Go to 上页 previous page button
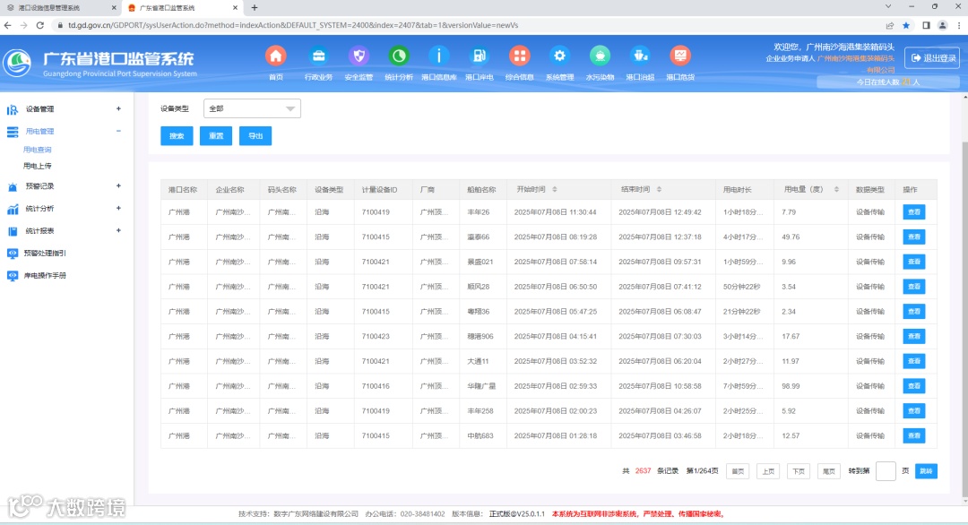This screenshot has height=525, width=968. point(768,471)
